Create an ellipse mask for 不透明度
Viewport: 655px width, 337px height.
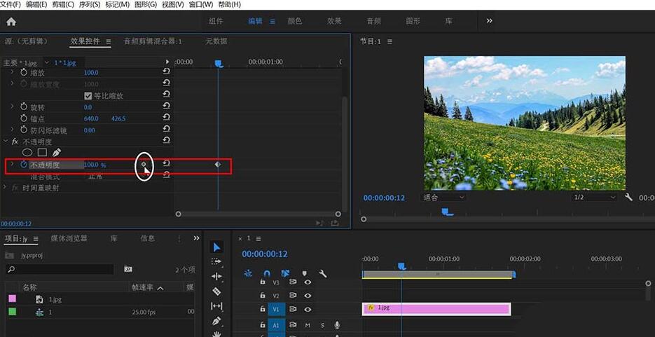pos(27,153)
